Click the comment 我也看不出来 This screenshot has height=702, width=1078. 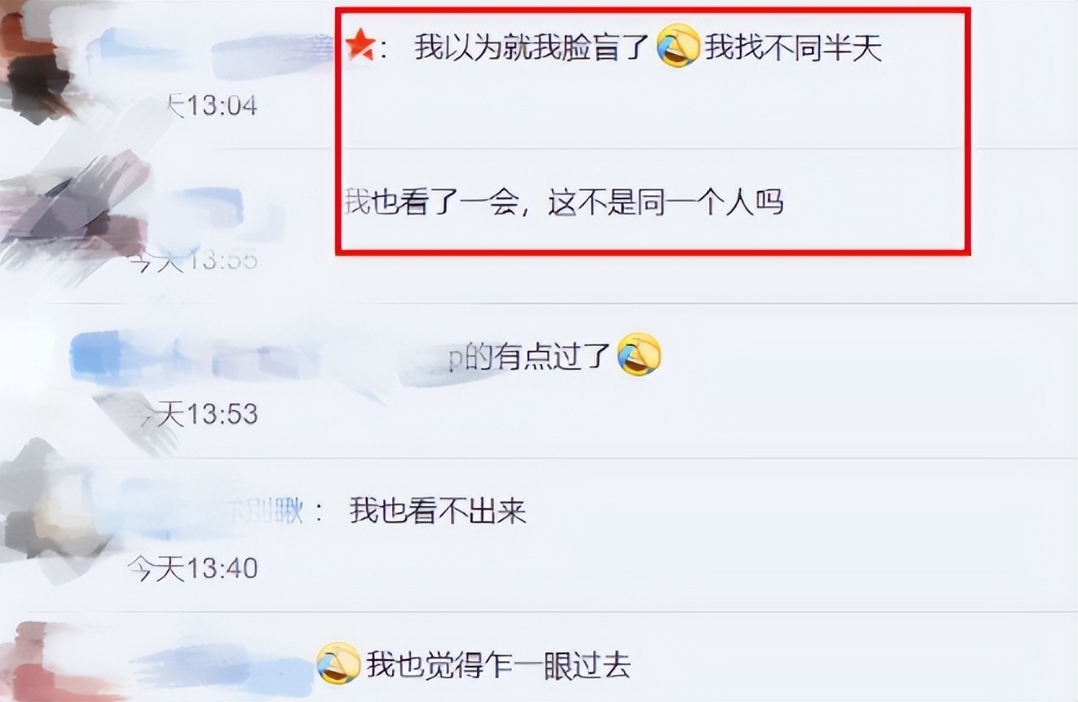pos(438,510)
